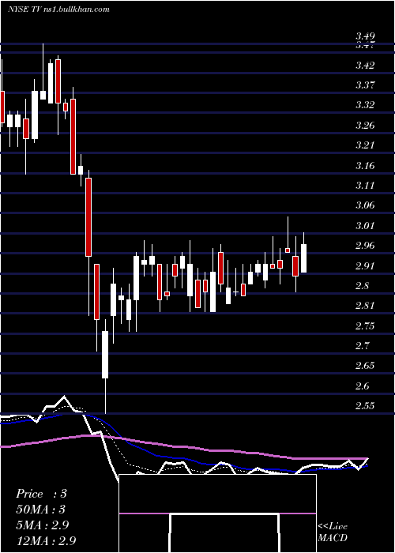
Task: Click the 12MA : 2.9 readout
Action: (46, 541)
